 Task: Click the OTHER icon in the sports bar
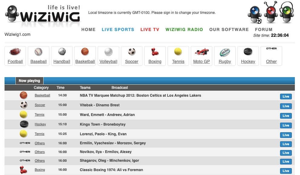pyautogui.click(x=271, y=48)
